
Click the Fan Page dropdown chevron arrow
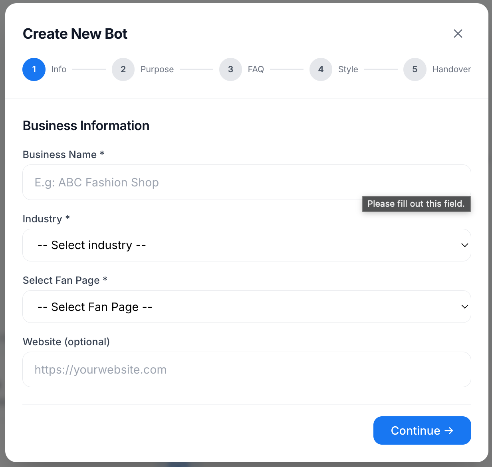[x=464, y=307]
